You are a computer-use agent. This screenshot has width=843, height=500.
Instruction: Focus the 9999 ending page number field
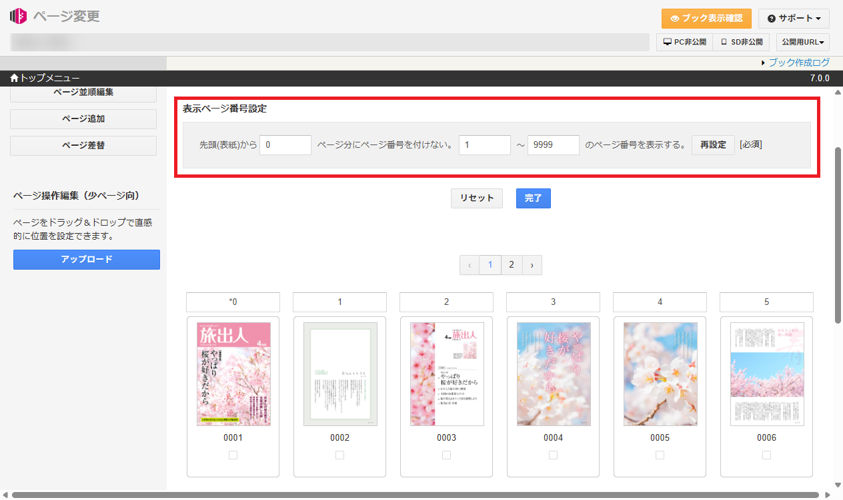(553, 145)
